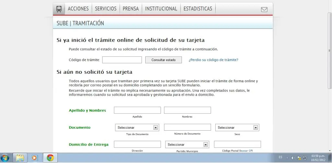Expand the Tipo de Documento dropdown
The height and width of the screenshot is (163, 332).
click(137, 127)
